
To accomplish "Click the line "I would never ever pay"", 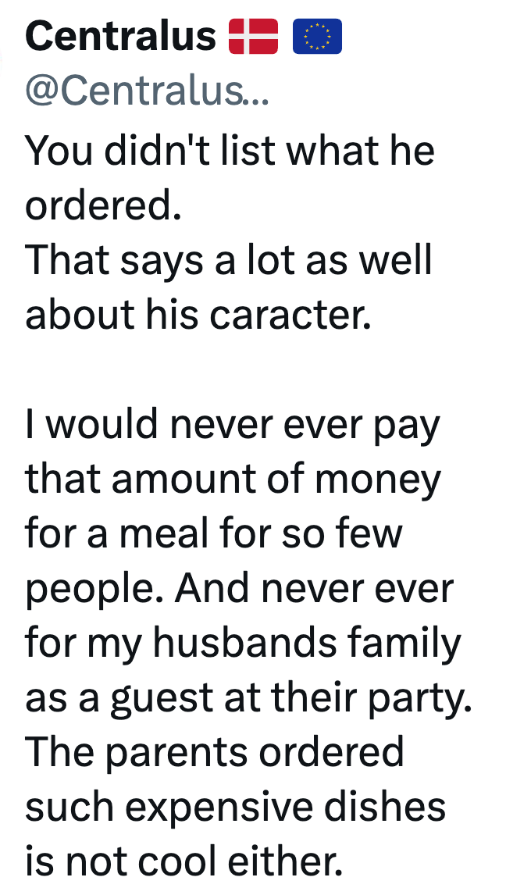I will point(232,425).
